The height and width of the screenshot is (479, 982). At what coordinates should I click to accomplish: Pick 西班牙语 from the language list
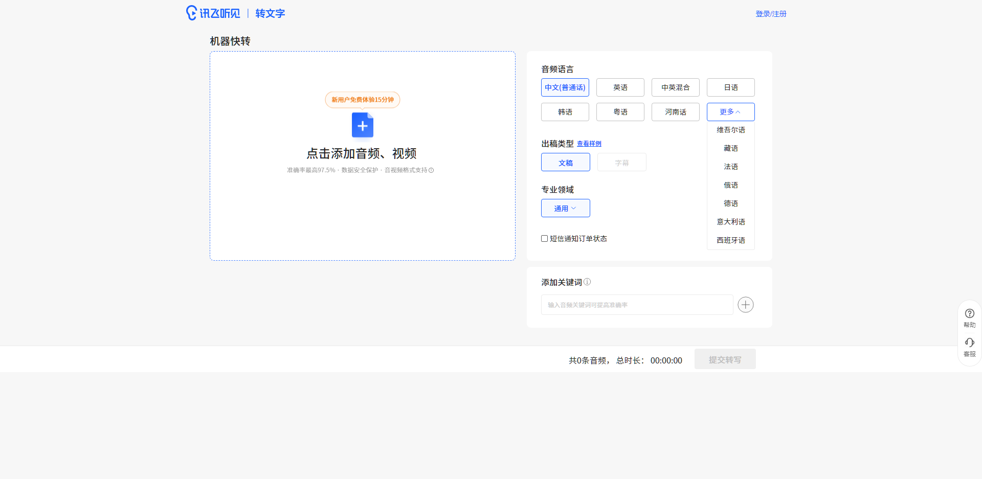tap(731, 240)
